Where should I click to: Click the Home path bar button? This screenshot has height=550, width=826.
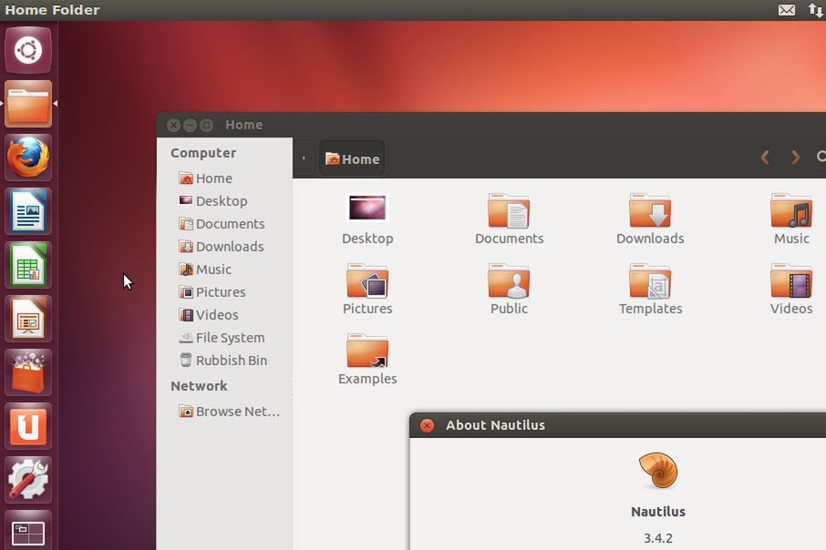click(x=352, y=158)
